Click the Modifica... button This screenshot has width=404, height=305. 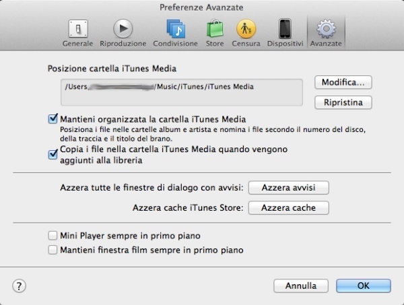click(343, 82)
